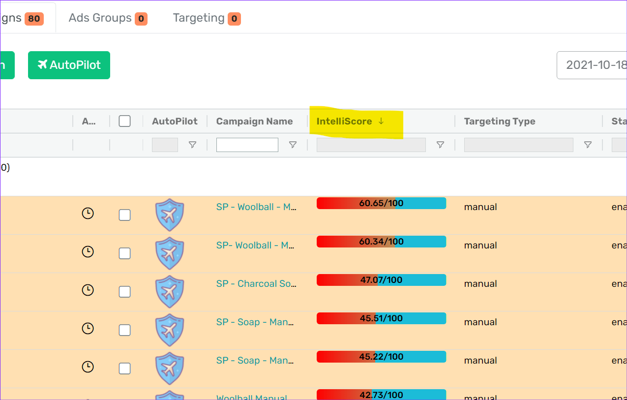Screen dimensions: 627x400
Task: Open the IntelliScore filter dropdown
Action: coord(371,145)
